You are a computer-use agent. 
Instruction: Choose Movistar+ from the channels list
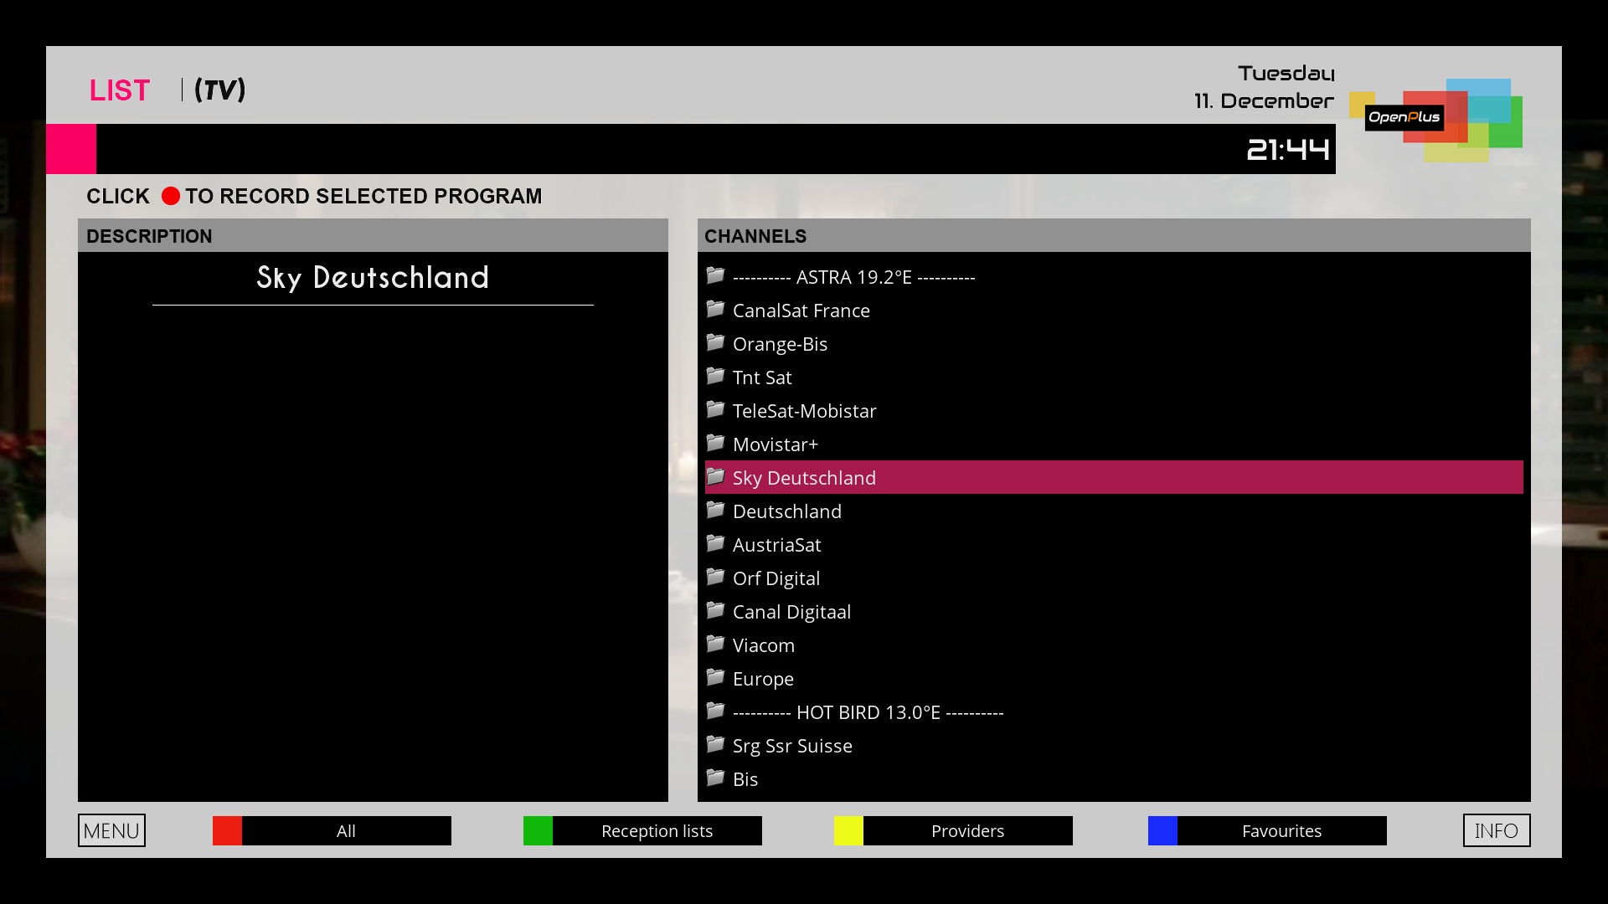tap(1114, 444)
